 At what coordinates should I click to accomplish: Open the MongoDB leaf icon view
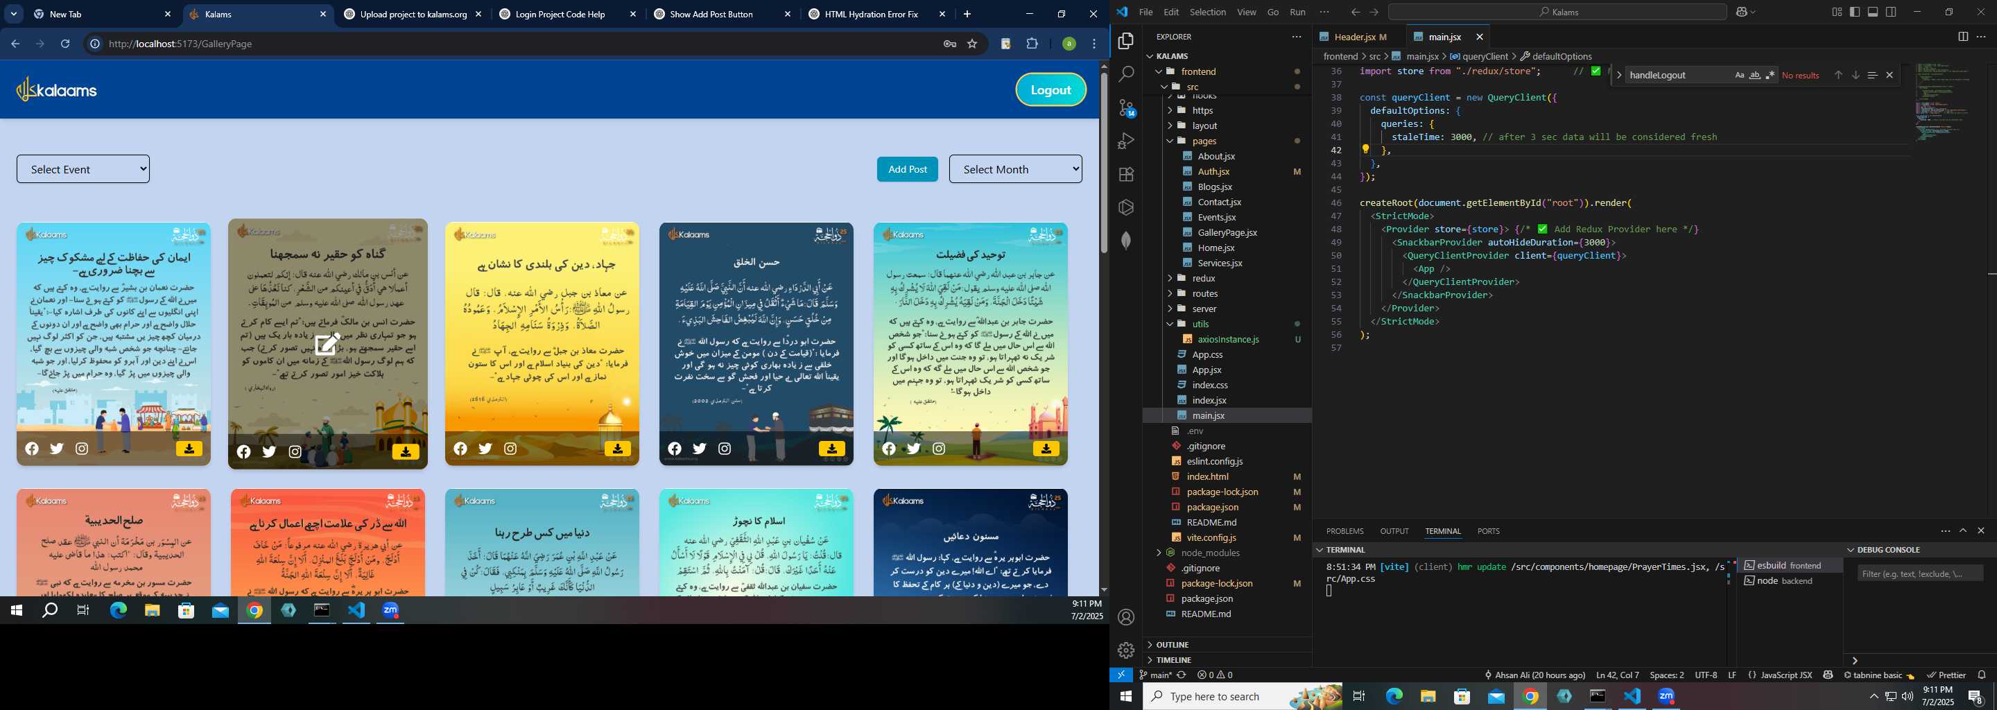tap(1125, 241)
